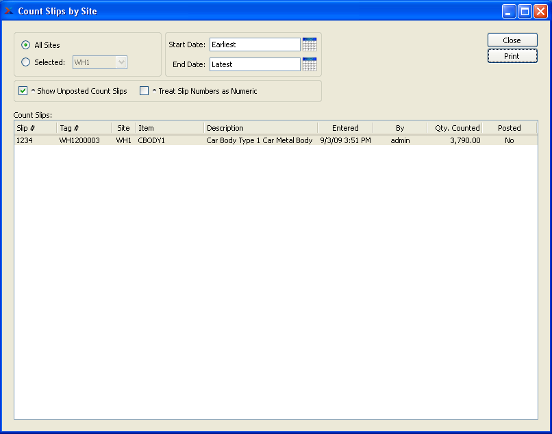This screenshot has height=434, width=552.
Task: Minimize the Count Slips by Site window
Action: click(x=508, y=11)
